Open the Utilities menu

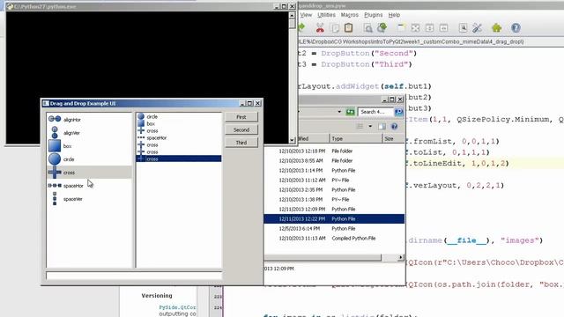click(x=326, y=15)
